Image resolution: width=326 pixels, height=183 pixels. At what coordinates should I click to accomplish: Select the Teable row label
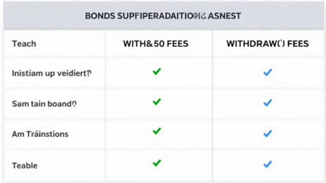point(25,166)
